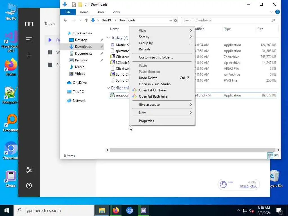Go back with Explorer back arrow
This screenshot has width=288, height=216.
(66, 20)
